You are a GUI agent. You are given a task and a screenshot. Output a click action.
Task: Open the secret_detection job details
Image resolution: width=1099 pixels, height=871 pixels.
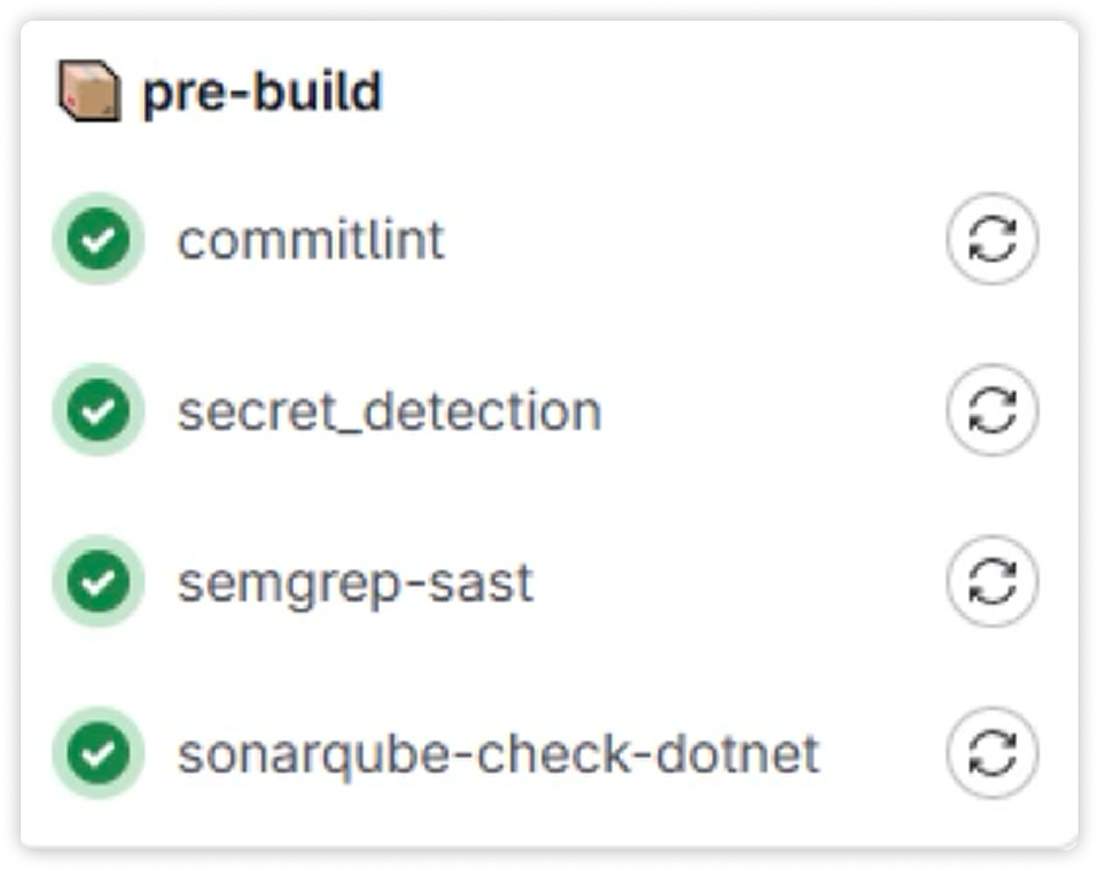click(x=390, y=411)
